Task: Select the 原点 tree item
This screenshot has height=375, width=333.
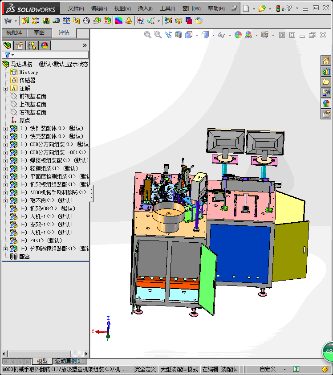Action: pyautogui.click(x=24, y=121)
